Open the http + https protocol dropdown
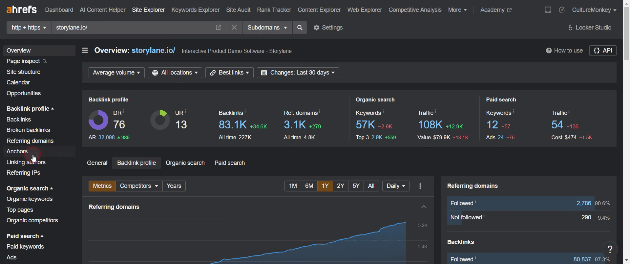 pos(29,28)
